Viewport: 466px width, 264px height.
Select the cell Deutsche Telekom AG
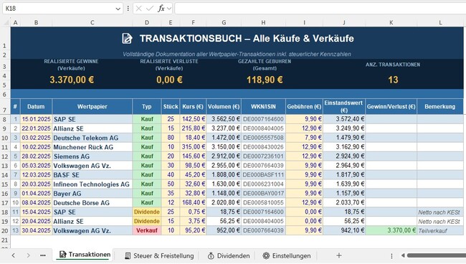point(92,138)
